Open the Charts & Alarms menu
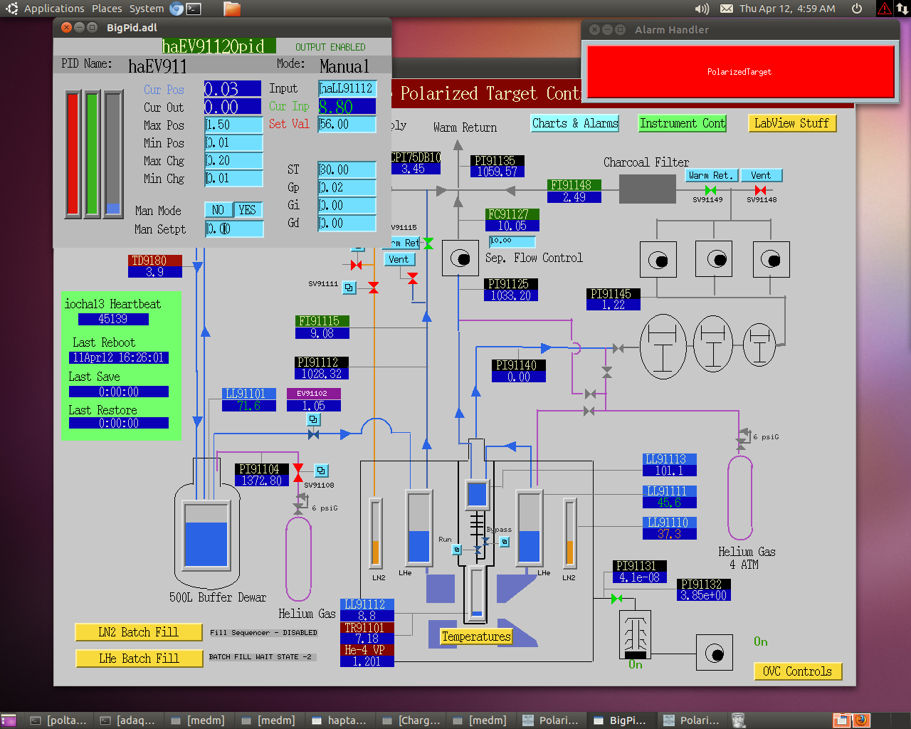The width and height of the screenshot is (911, 729). pyautogui.click(x=575, y=123)
